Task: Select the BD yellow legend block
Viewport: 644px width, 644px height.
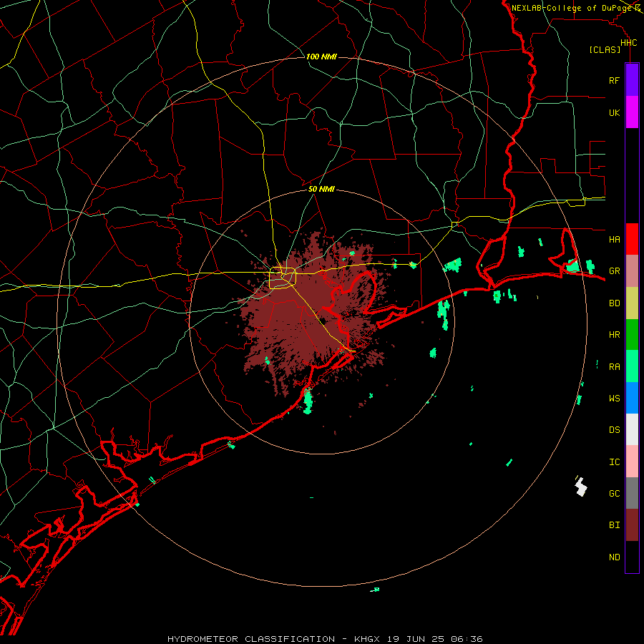Action: click(632, 303)
